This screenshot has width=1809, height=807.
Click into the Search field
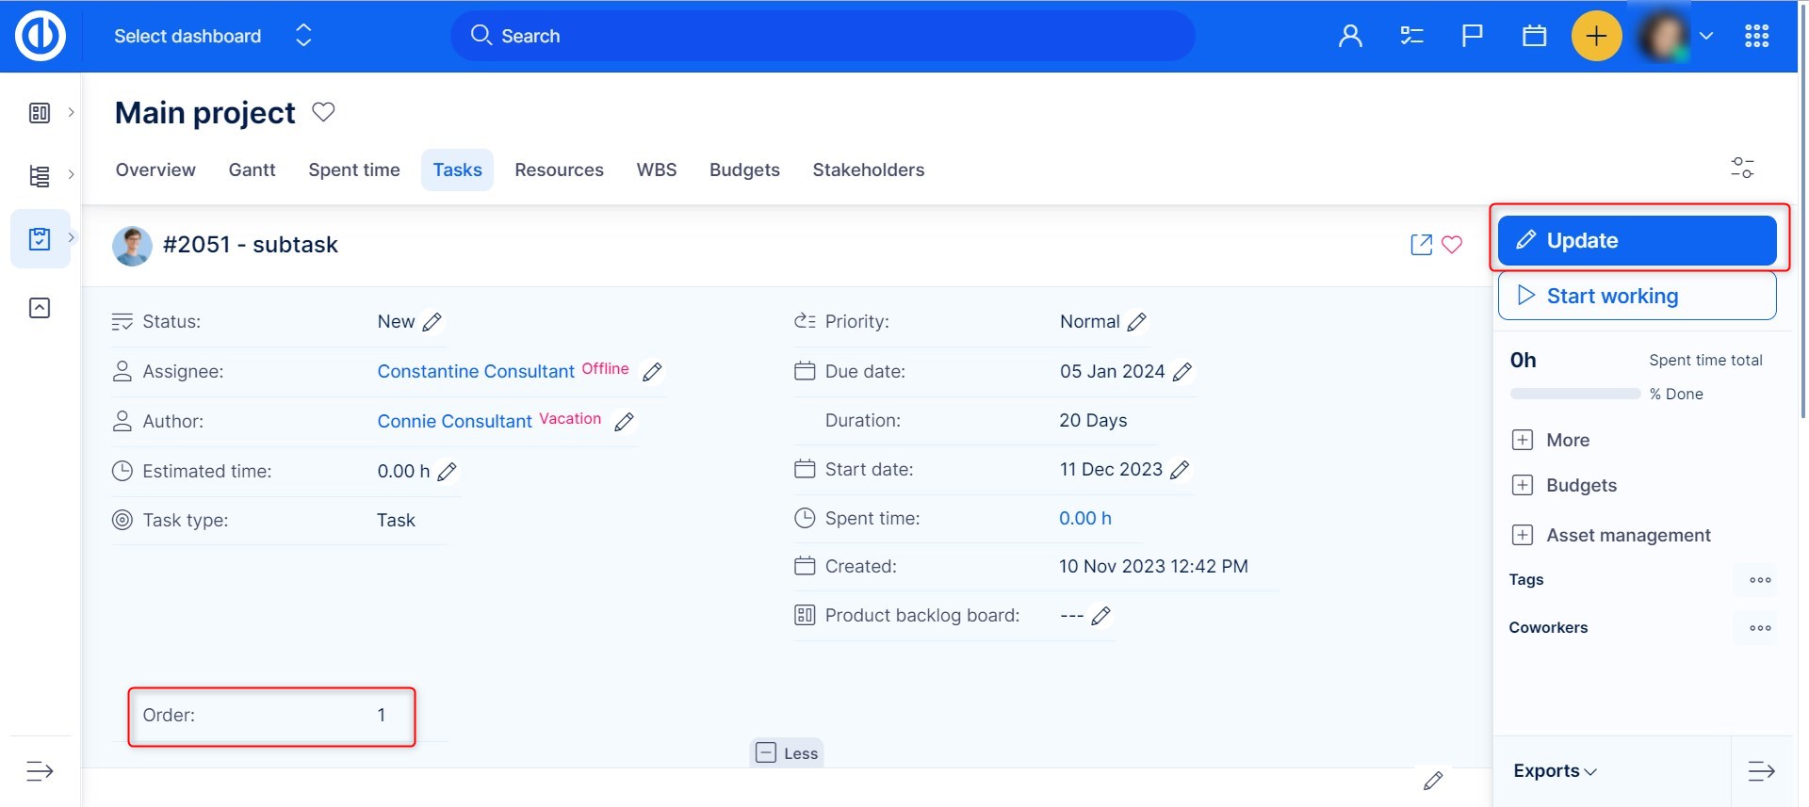click(x=822, y=36)
